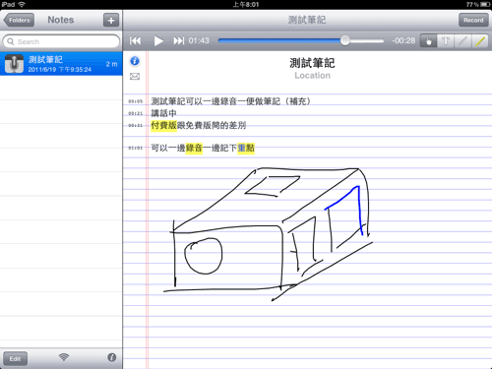The image size is (492, 369).
Task: Open Wi-Fi sharing icon in sidebar footer
Action: tap(64, 357)
